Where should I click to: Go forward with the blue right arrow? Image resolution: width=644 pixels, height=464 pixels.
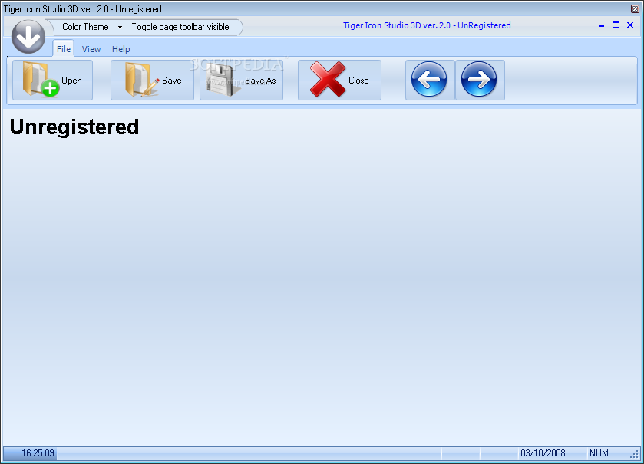[479, 80]
